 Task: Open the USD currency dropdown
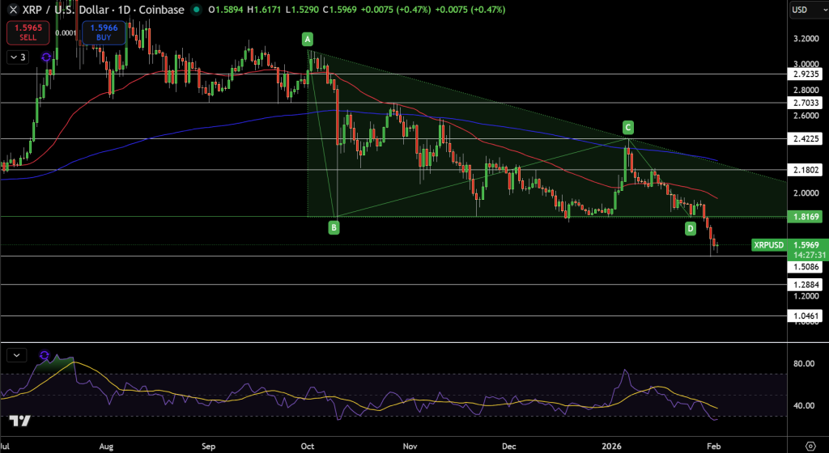pos(810,10)
